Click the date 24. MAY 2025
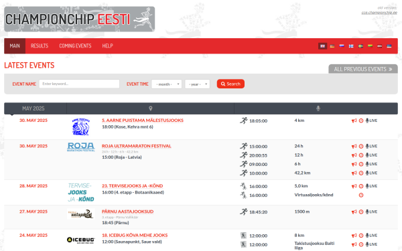Viewport: 402px width, 251px height. pyautogui.click(x=33, y=236)
